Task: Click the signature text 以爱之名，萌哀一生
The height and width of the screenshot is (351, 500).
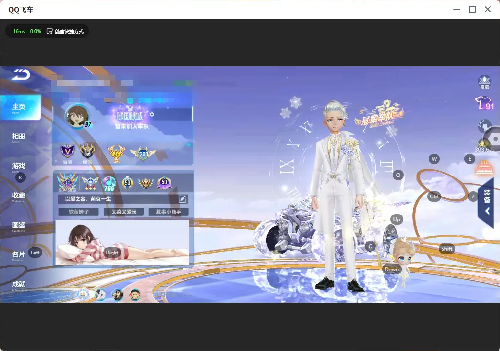Action: click(88, 199)
